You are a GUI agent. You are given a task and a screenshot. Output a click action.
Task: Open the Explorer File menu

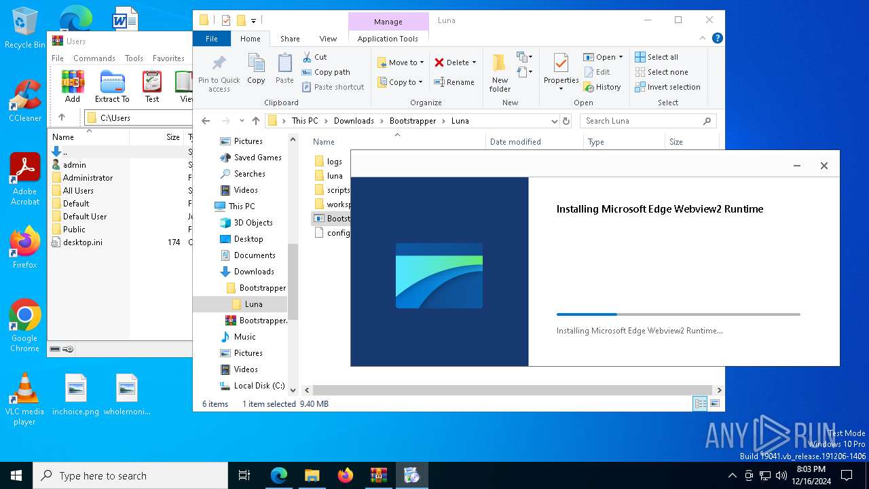[x=212, y=39]
